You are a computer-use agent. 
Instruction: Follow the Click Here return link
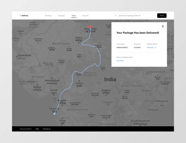coord(120,61)
